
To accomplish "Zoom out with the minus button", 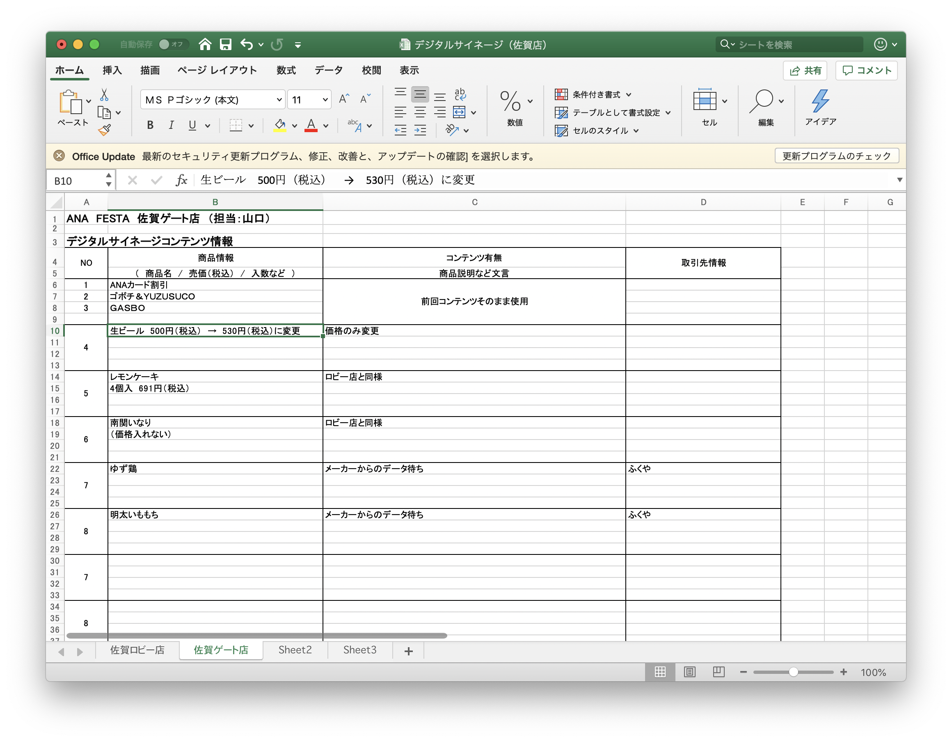I will pyautogui.click(x=743, y=672).
